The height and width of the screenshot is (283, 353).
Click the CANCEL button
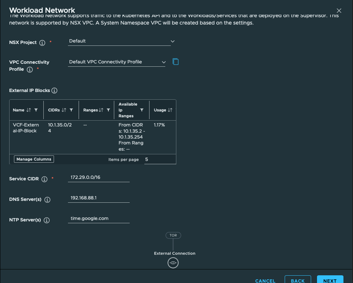pos(265,281)
